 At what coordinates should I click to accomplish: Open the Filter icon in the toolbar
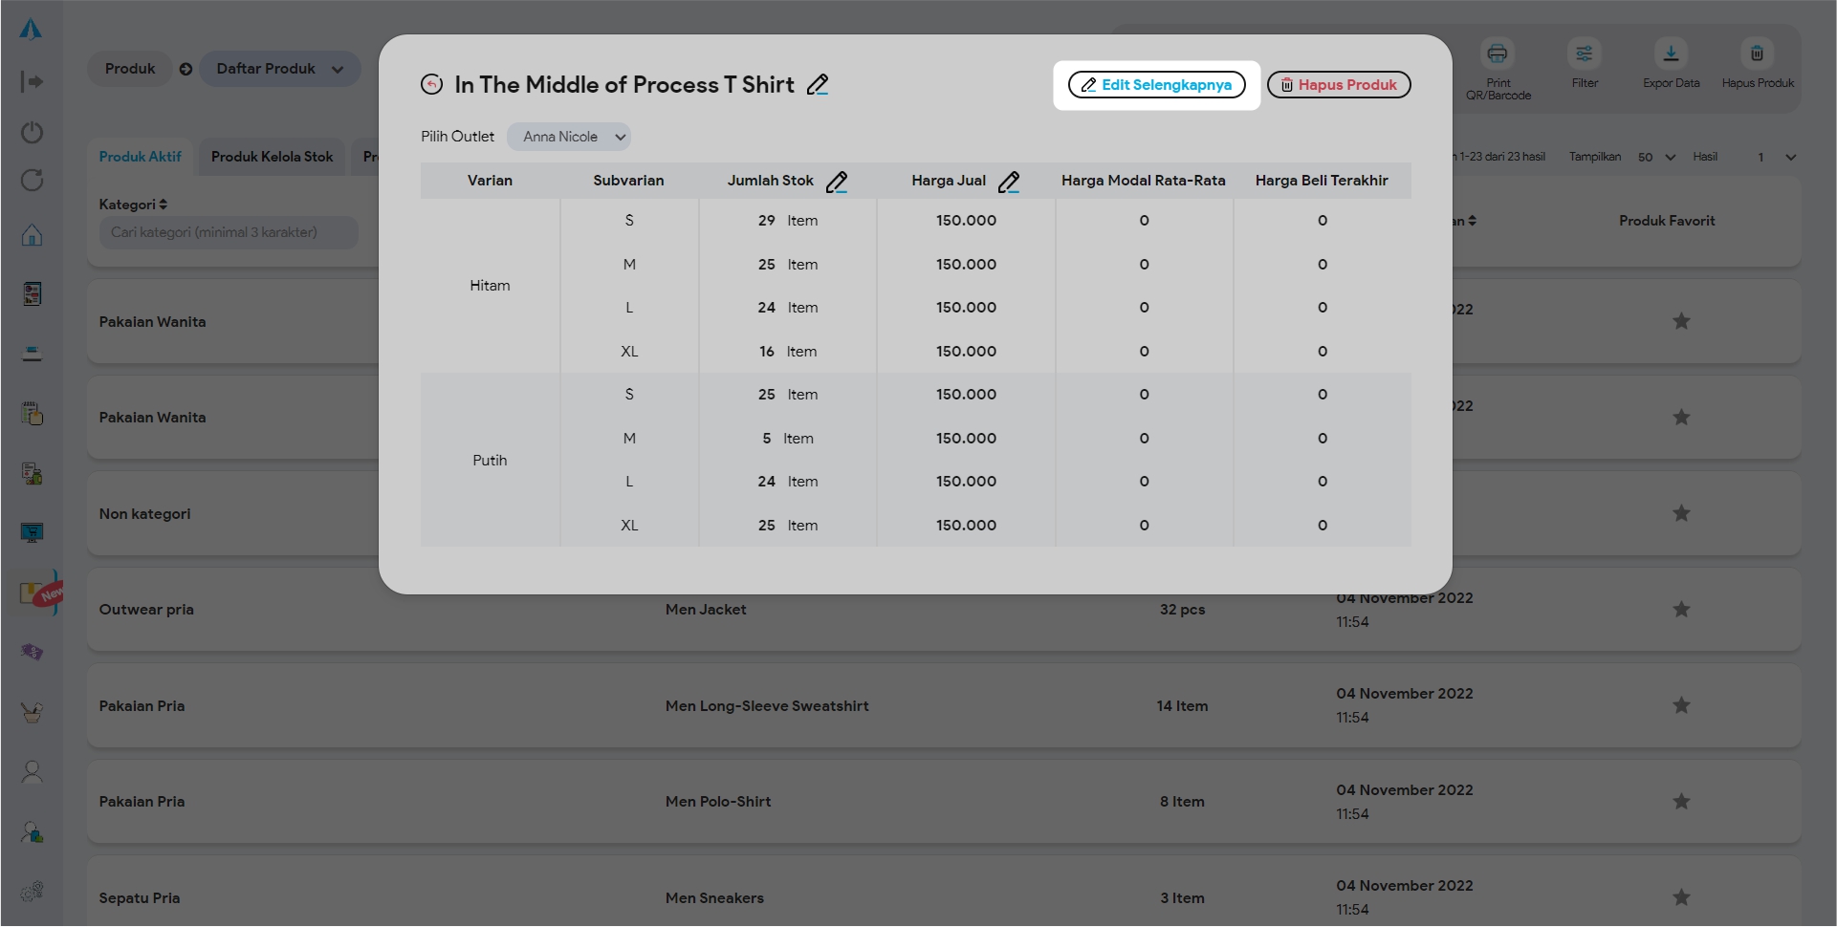(1585, 54)
